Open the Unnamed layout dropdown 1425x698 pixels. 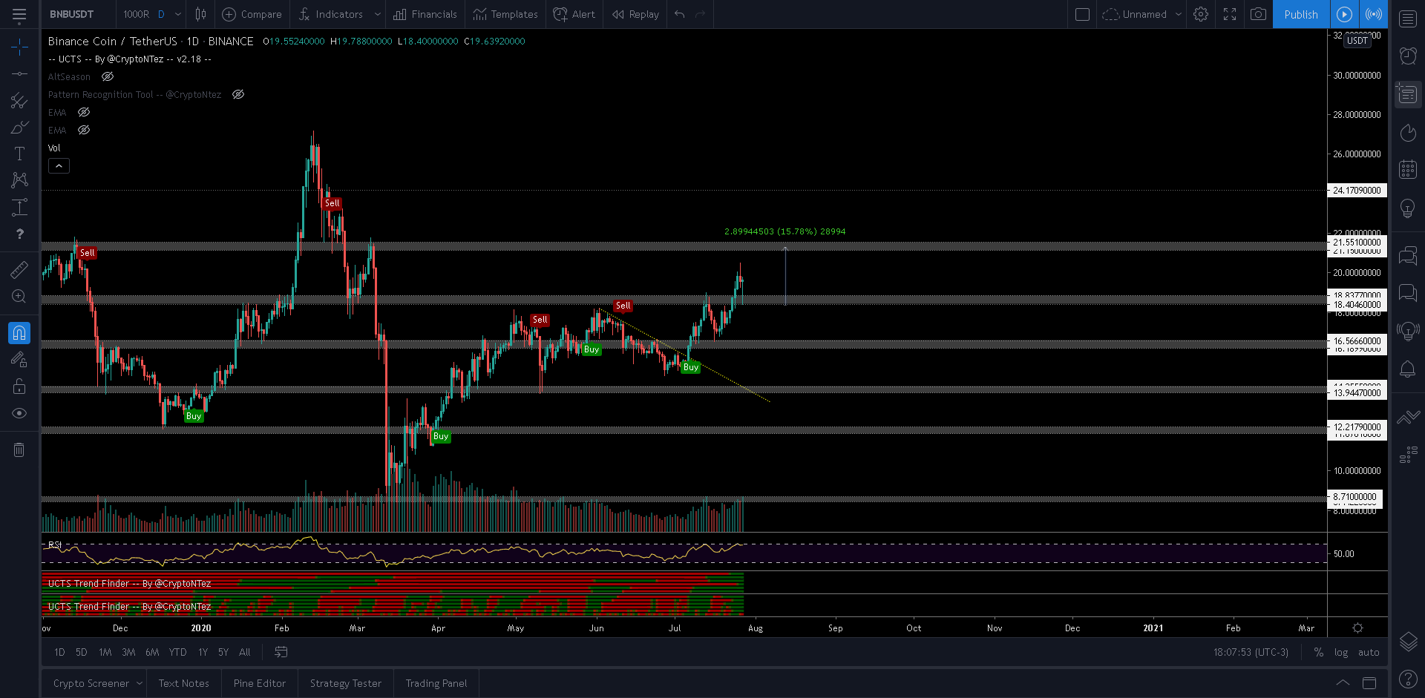[x=1141, y=14]
